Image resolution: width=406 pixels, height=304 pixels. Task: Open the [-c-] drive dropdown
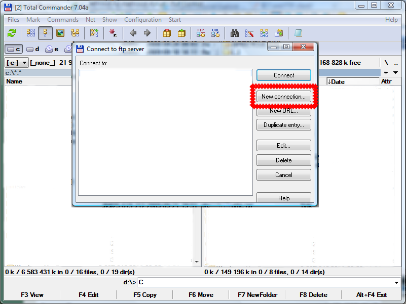click(x=17, y=63)
